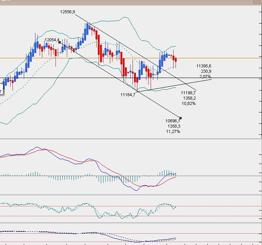This screenshot has width=262, height=245.
Task: Select the rising trendline from the 11164,7 low
Action: [174, 86]
